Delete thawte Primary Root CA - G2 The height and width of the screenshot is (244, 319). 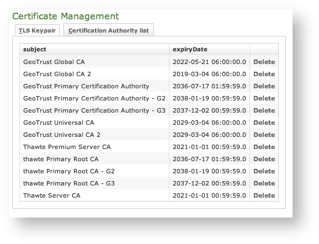(x=264, y=171)
